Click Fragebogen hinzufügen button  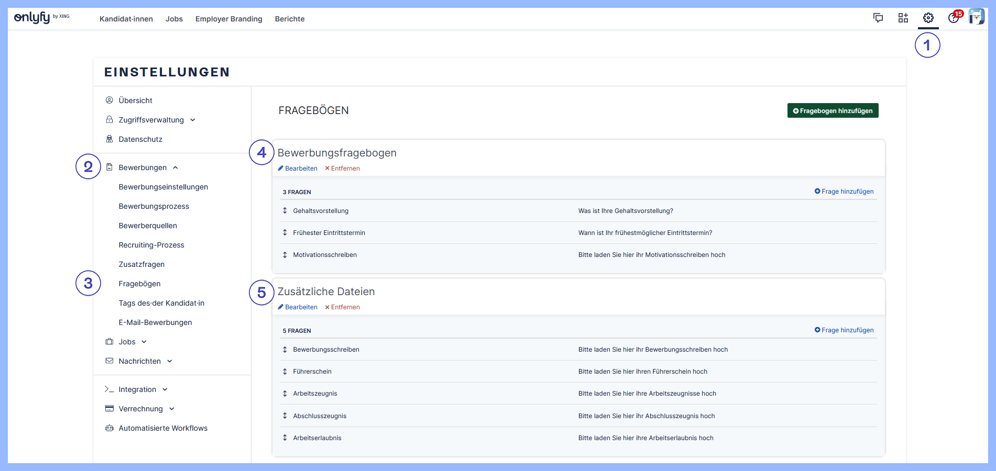pyautogui.click(x=833, y=111)
